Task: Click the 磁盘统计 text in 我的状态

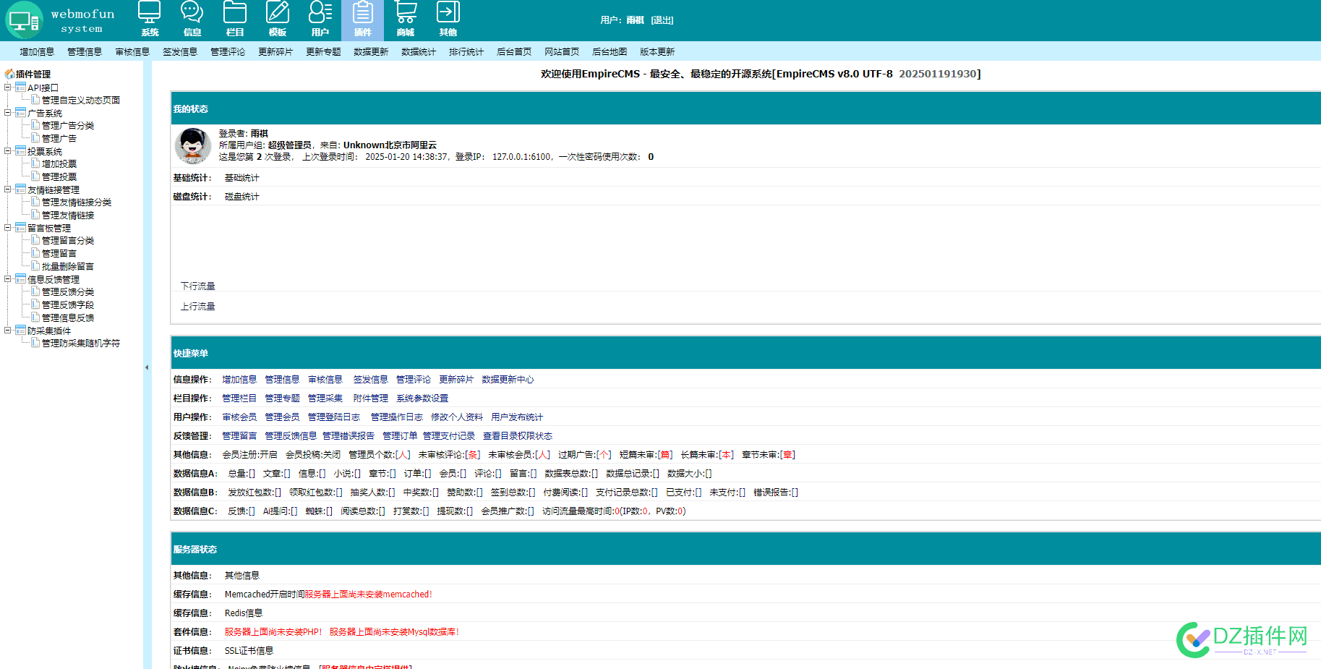Action: coord(242,197)
